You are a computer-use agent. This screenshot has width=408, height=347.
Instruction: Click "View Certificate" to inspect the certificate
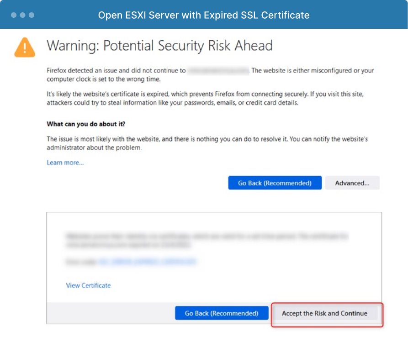pos(88,285)
